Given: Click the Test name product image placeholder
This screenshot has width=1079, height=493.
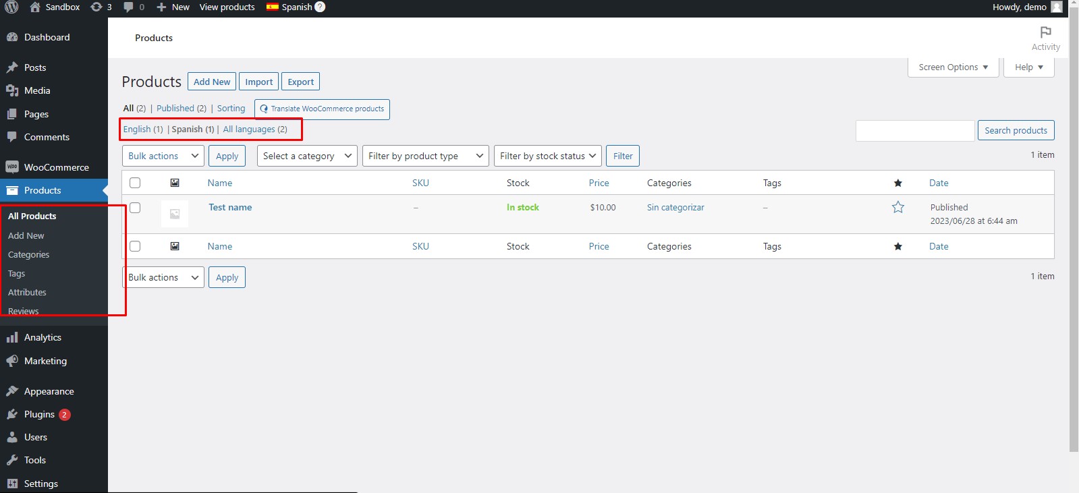Looking at the screenshot, I should 175,214.
